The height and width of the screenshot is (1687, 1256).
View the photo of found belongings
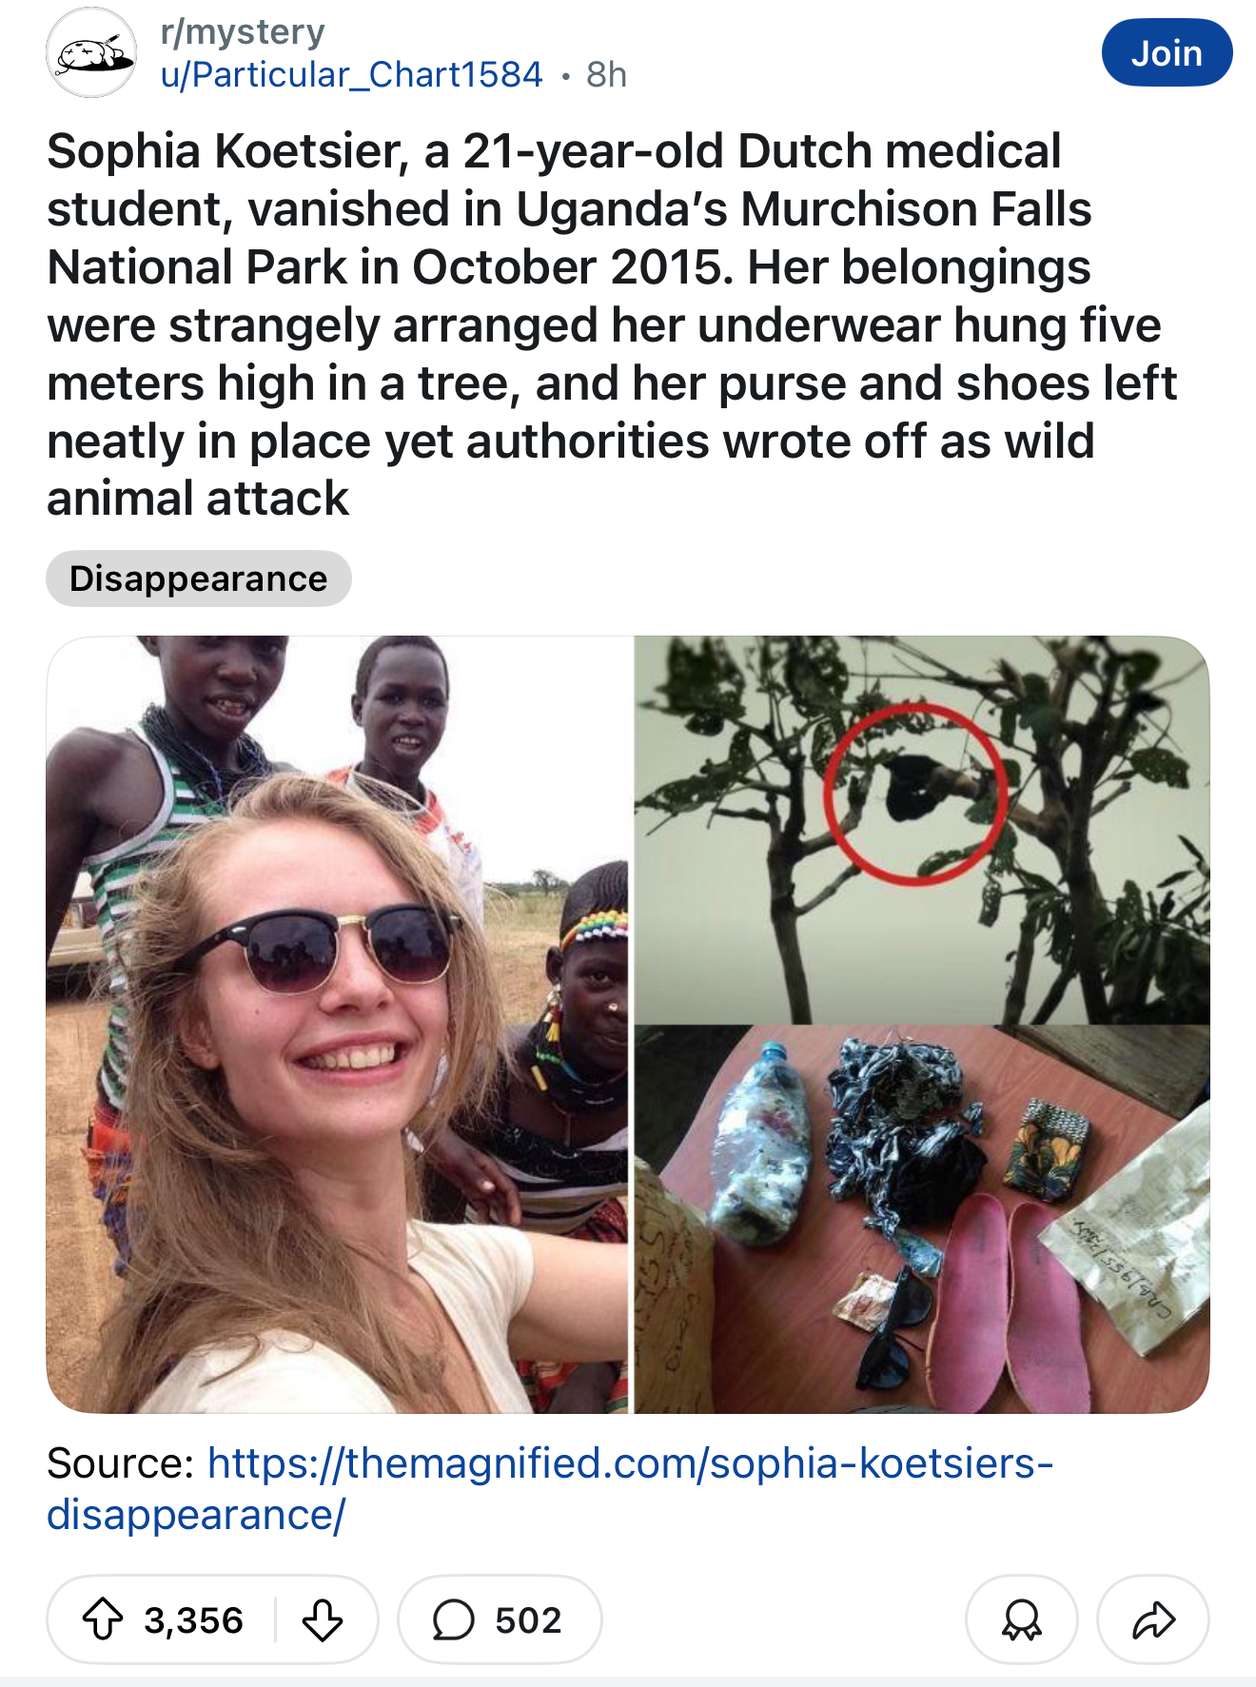pyautogui.click(x=922, y=1220)
